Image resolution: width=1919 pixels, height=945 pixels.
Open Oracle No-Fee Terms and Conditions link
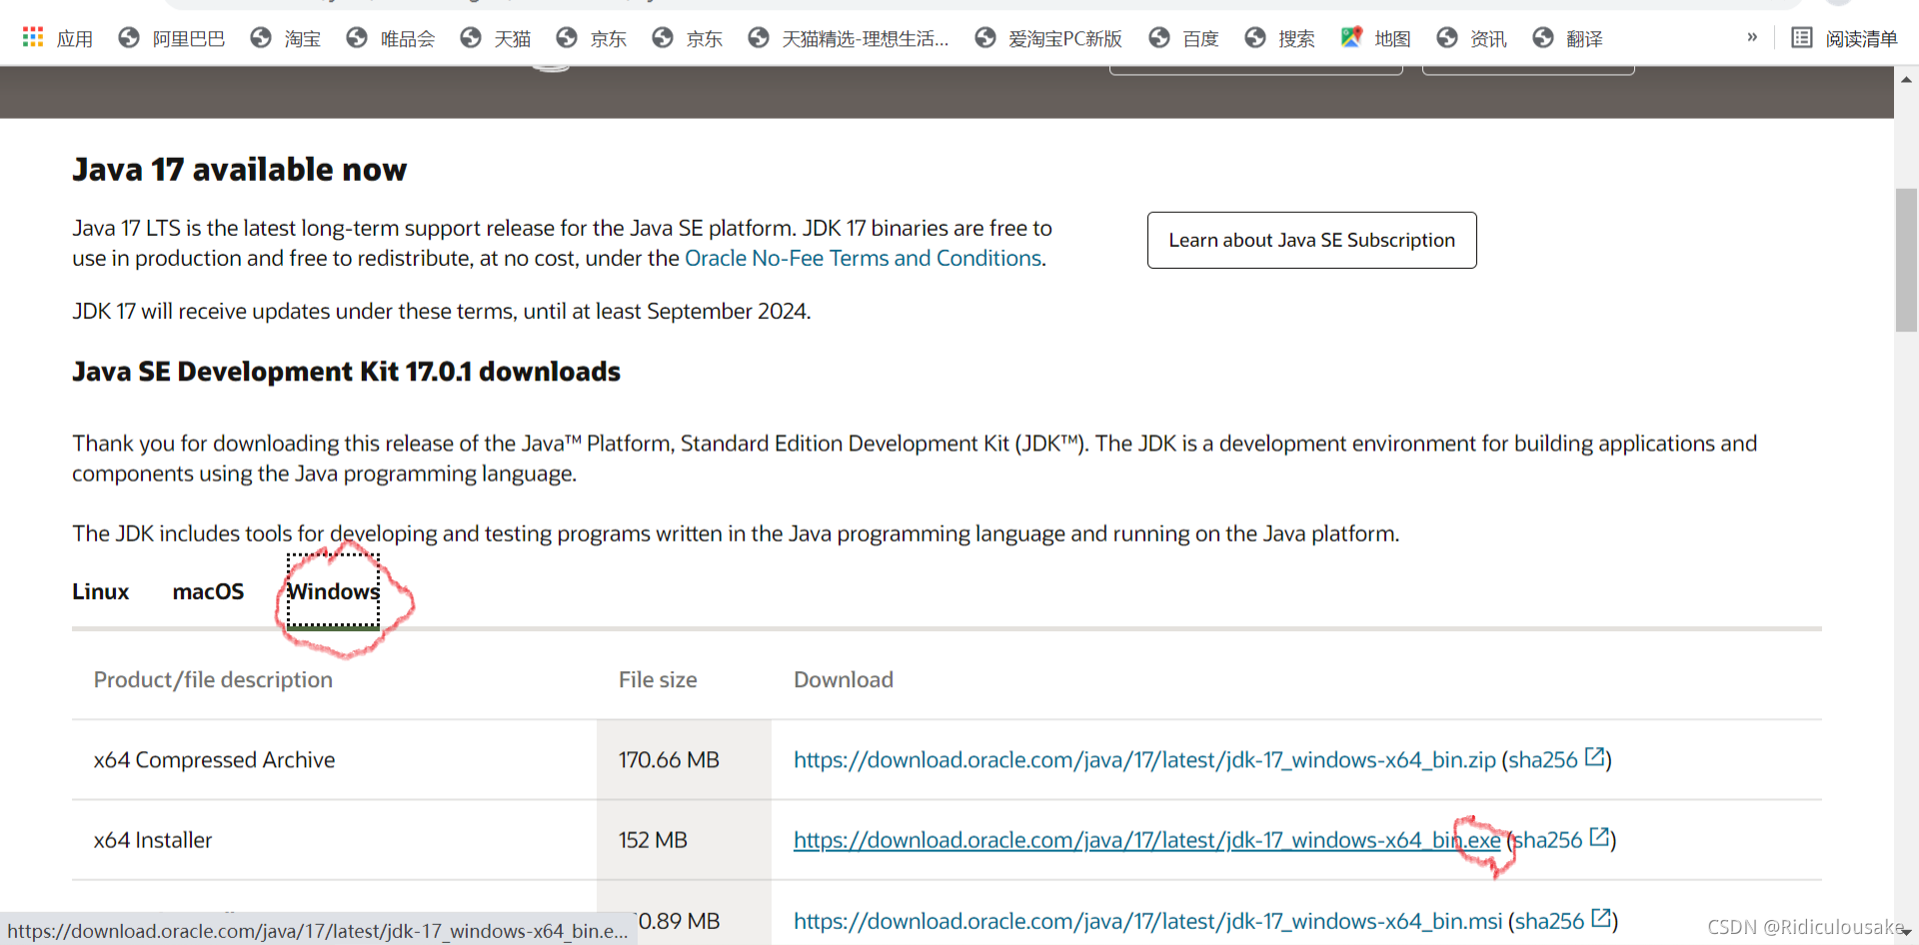pyautogui.click(x=863, y=258)
